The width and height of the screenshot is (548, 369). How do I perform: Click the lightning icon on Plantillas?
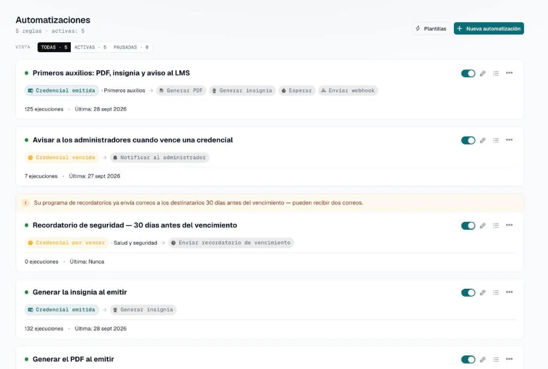click(418, 28)
